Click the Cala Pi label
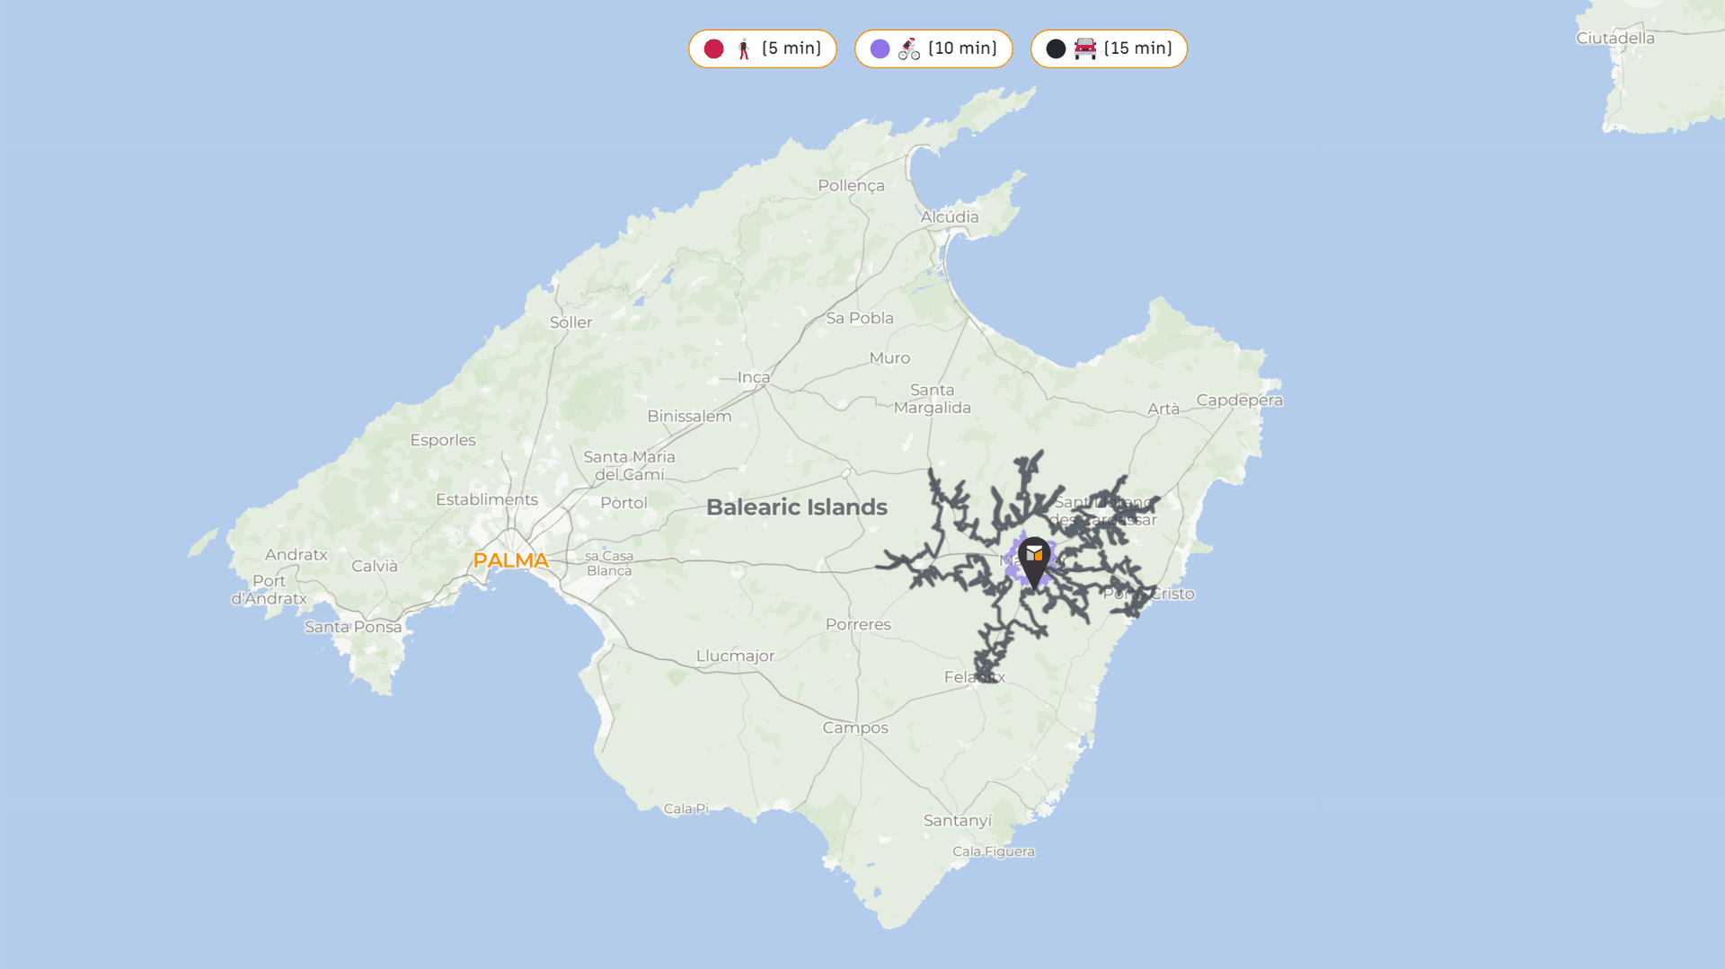This screenshot has width=1725, height=969. tap(686, 808)
